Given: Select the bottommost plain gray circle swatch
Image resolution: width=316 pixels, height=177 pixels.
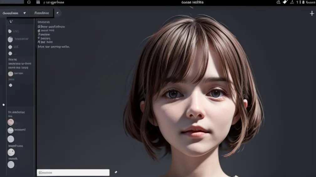Looking at the screenshot, I should click(11, 165).
